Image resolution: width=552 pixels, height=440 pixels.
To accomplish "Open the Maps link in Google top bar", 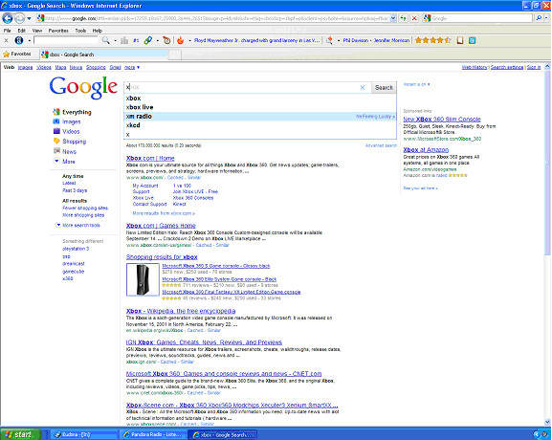I will tap(60, 67).
